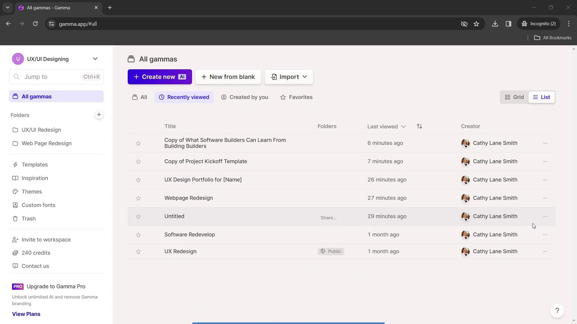Click the sort order toggle icon
This screenshot has width=577, height=324.
[420, 126]
